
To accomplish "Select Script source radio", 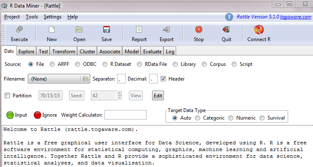I will click(x=234, y=64).
